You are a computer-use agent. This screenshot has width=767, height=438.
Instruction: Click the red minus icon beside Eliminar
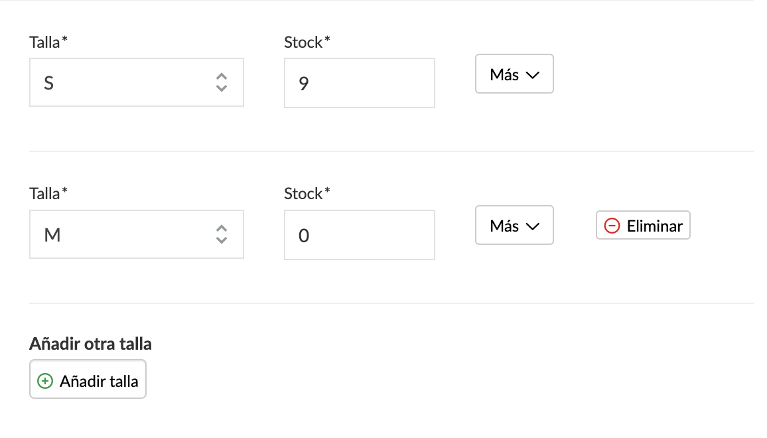[612, 226]
